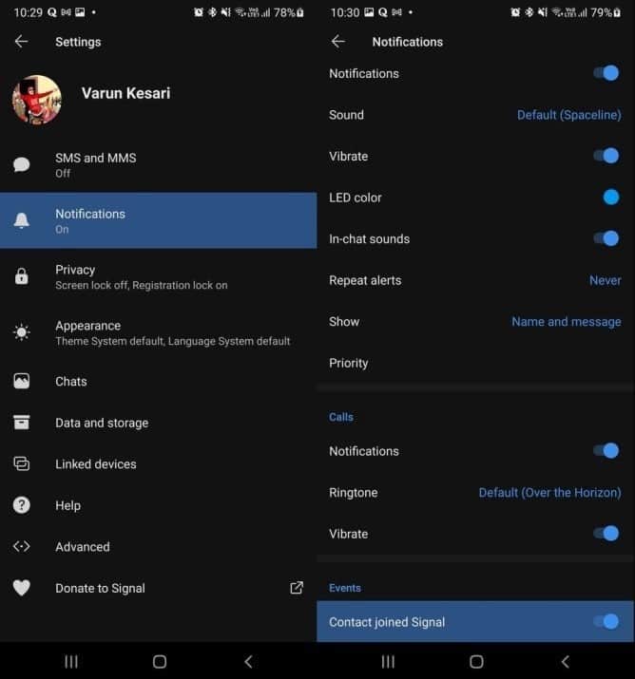Open the Chats settings
This screenshot has width=635, height=679.
[158, 381]
